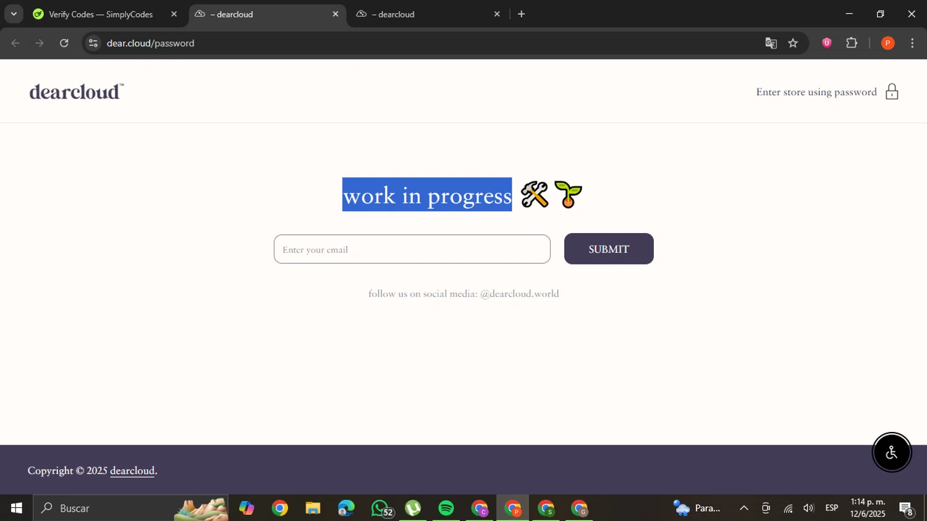The width and height of the screenshot is (927, 521).
Task: Click the work in progress heading text
Action: [427, 195]
